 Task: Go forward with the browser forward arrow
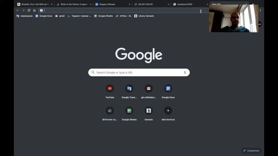coord(23,10)
